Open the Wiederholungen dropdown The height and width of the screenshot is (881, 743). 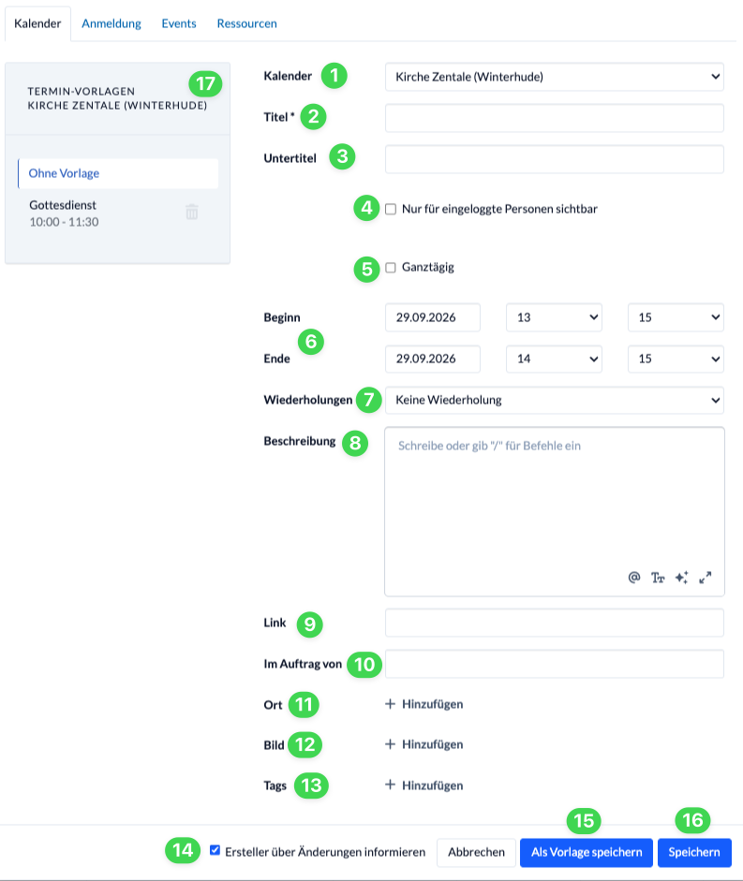(554, 400)
